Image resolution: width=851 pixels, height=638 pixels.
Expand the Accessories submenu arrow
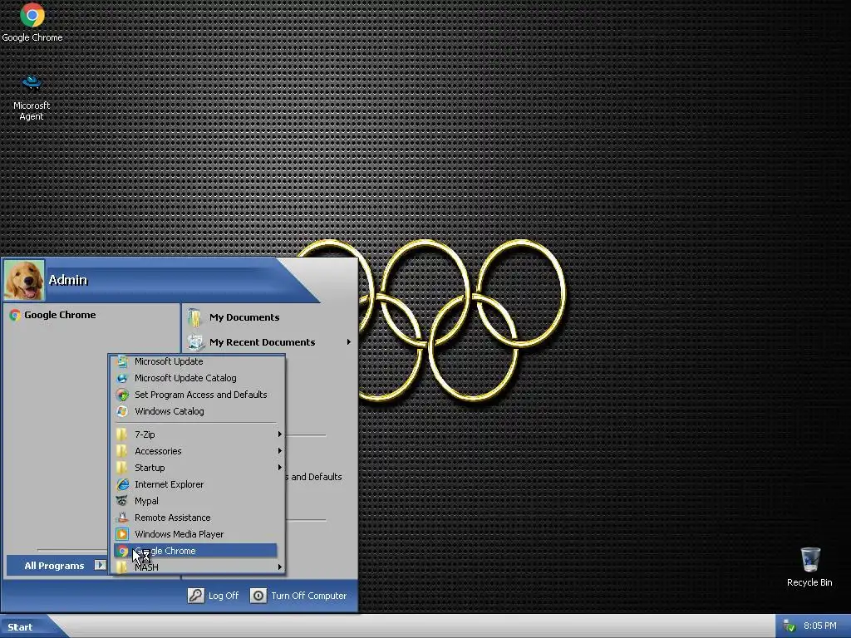[x=279, y=451]
